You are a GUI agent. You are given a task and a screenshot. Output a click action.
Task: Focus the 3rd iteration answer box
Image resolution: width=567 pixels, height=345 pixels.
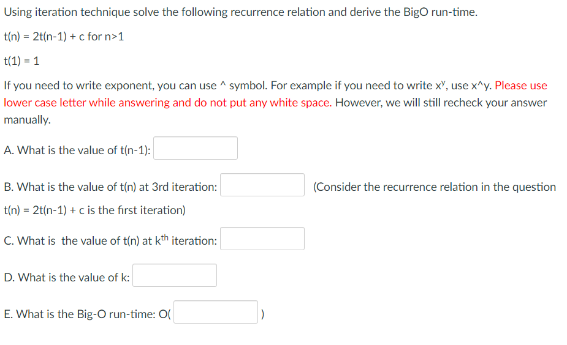click(262, 185)
